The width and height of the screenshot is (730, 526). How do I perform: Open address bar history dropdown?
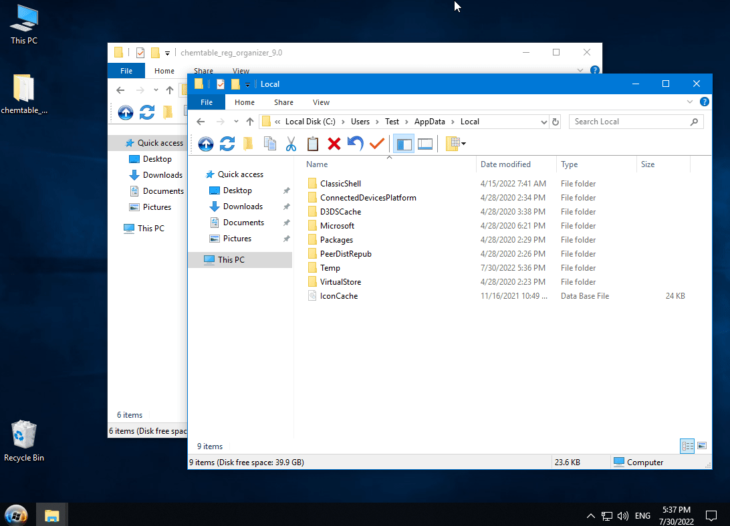543,122
